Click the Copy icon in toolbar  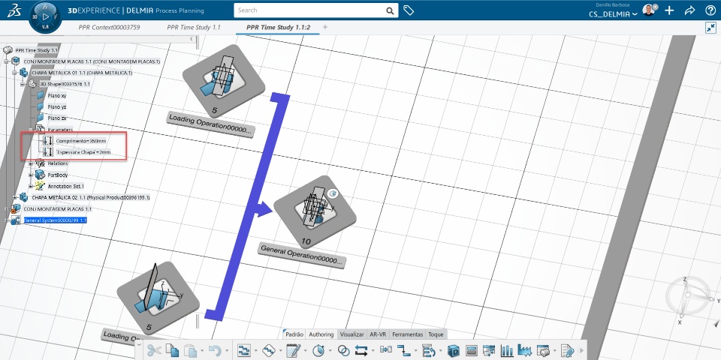pos(173,351)
